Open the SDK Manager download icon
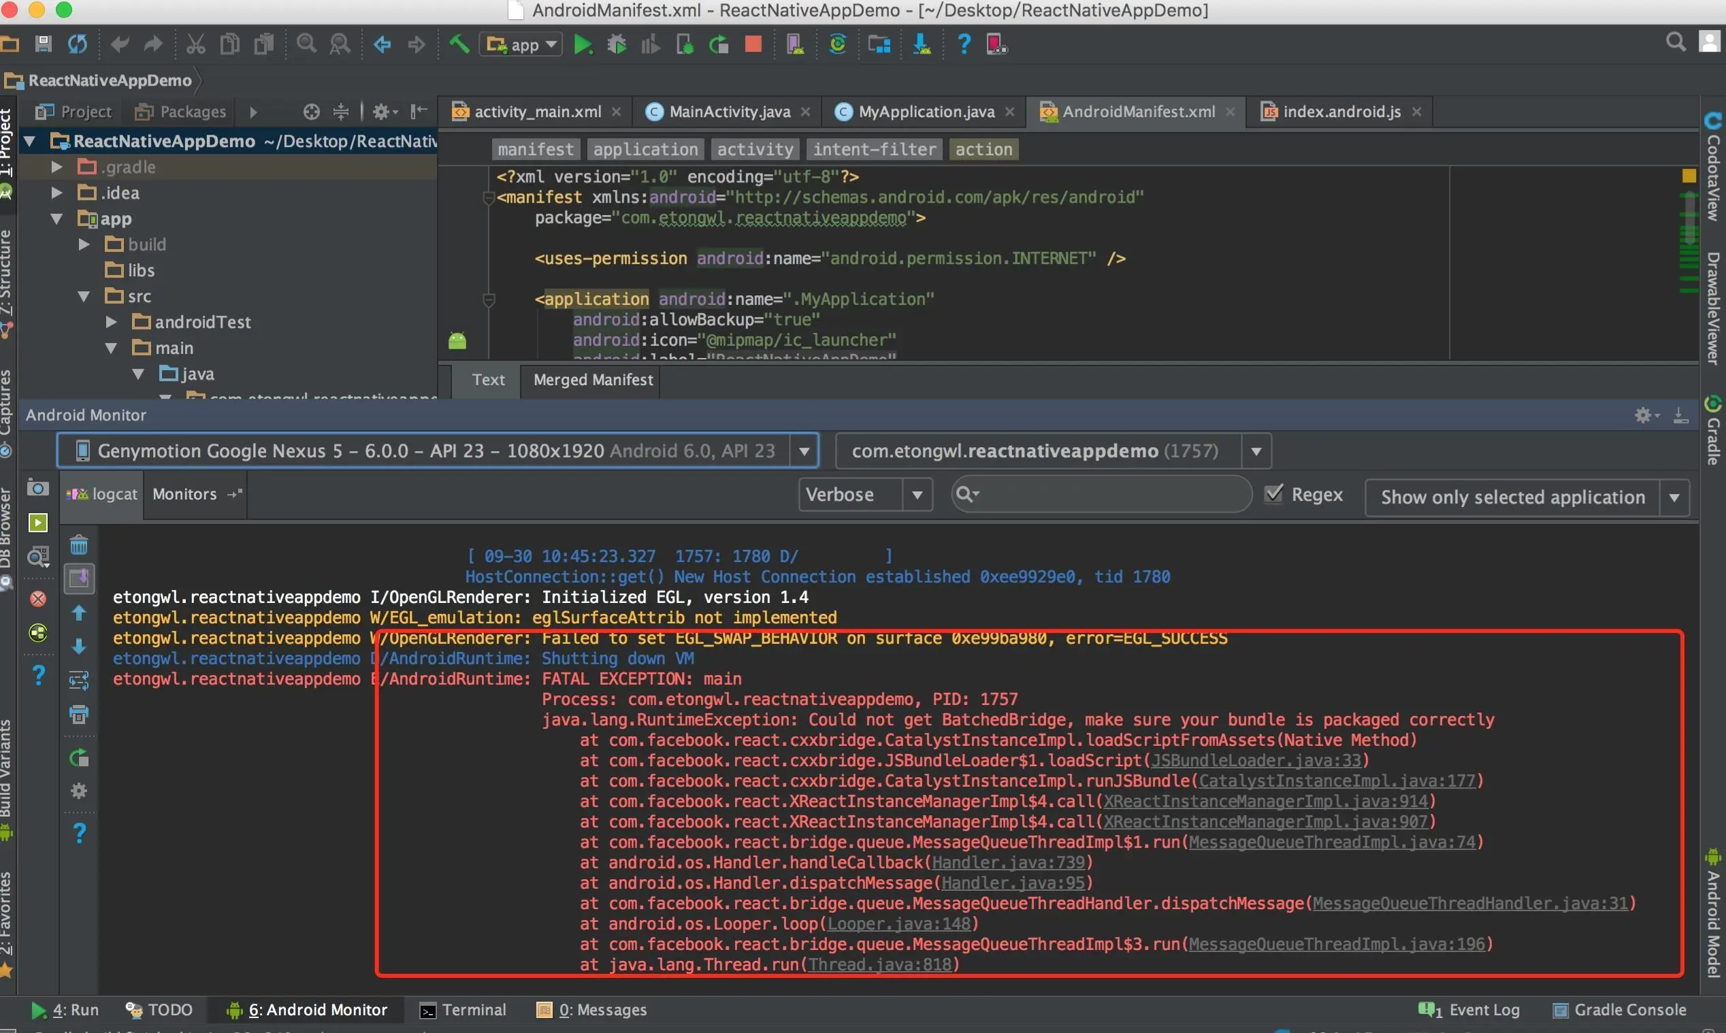This screenshot has width=1726, height=1033. tap(922, 45)
